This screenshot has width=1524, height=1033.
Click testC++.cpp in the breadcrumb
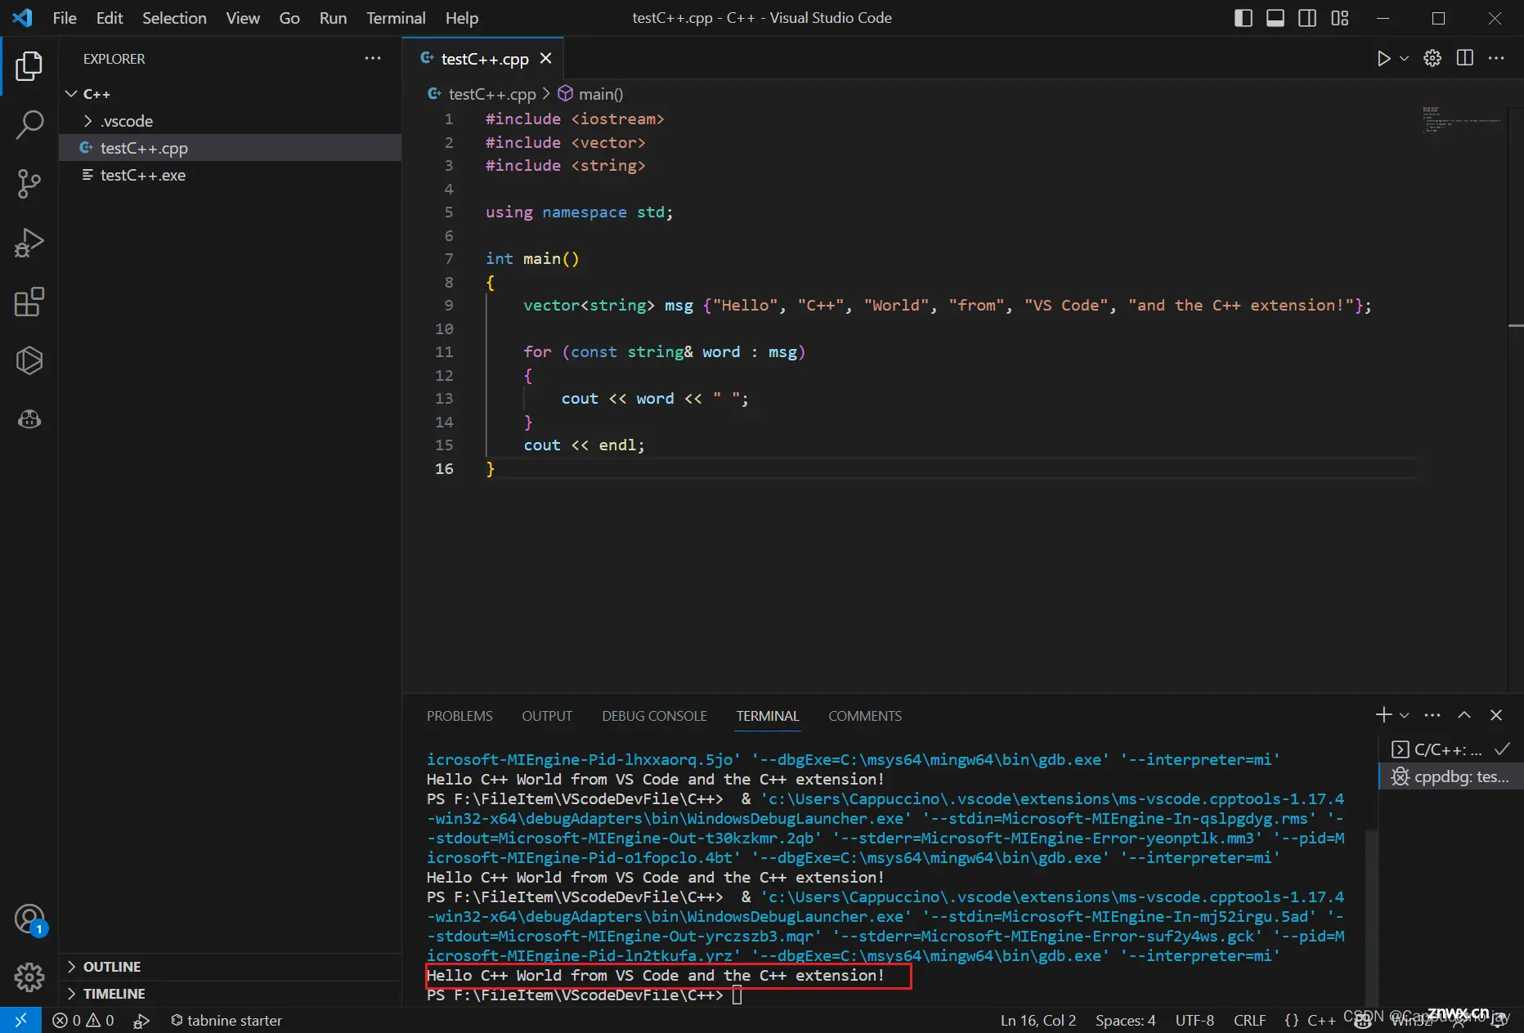[x=482, y=94]
